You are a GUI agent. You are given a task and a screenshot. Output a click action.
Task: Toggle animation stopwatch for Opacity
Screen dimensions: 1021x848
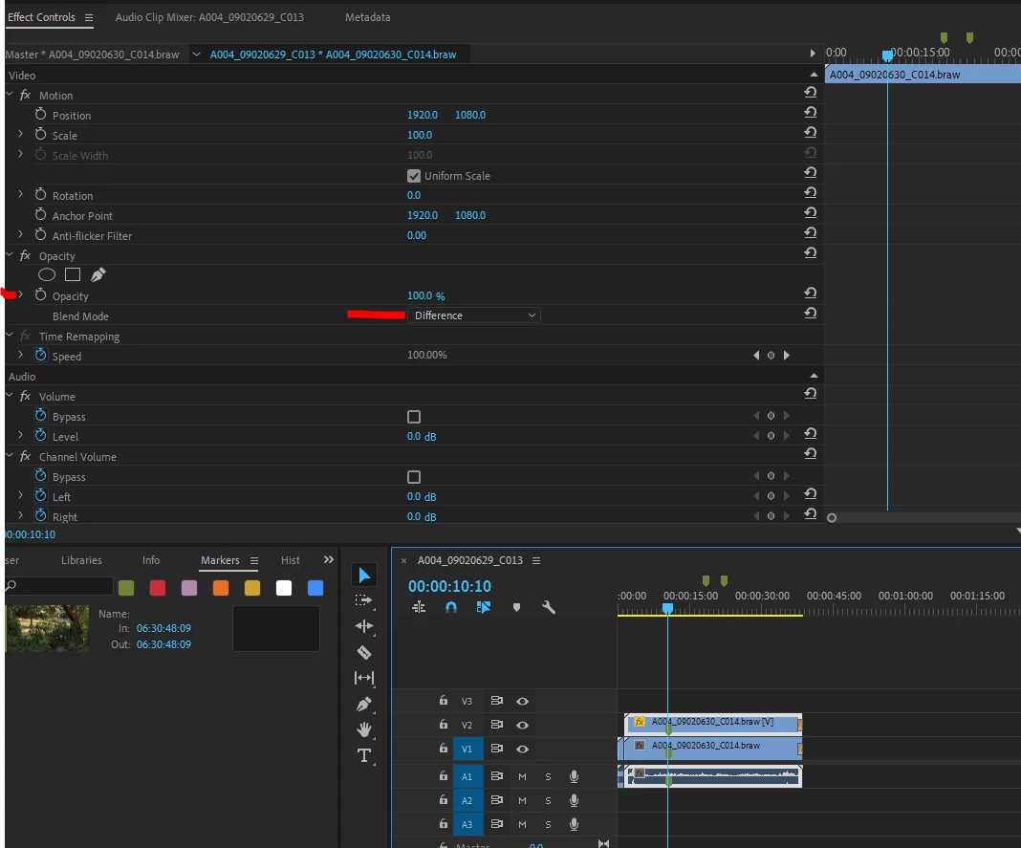coord(40,295)
